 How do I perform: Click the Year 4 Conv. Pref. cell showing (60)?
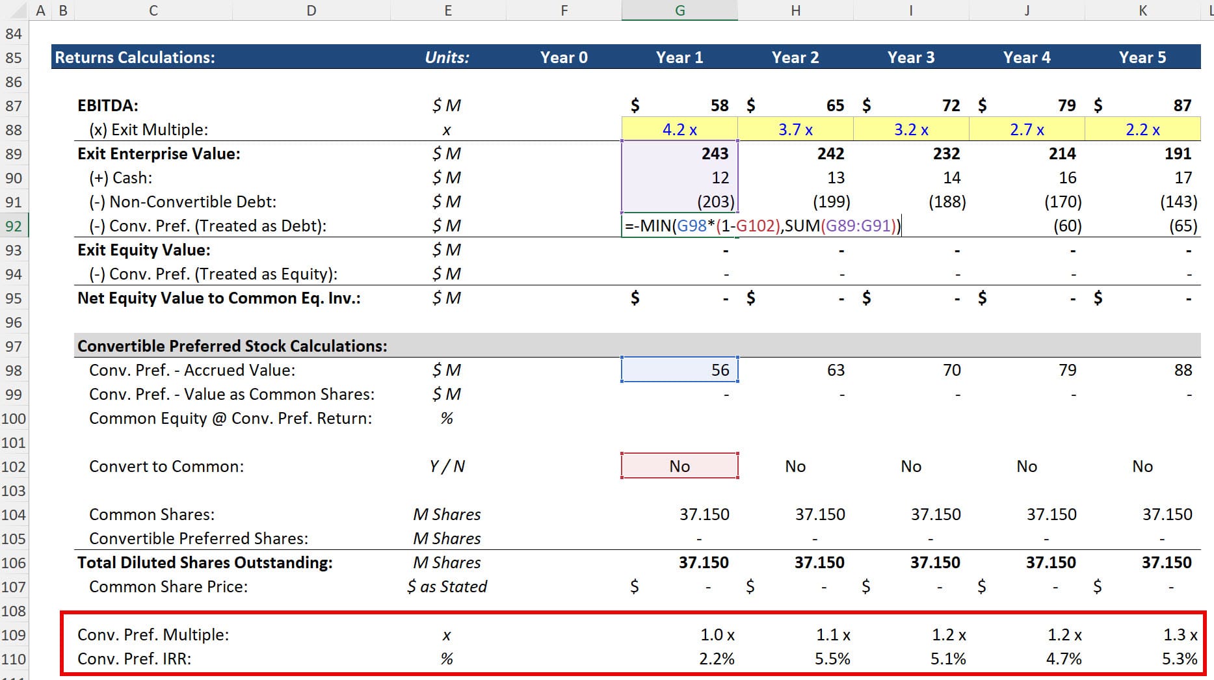click(1027, 226)
